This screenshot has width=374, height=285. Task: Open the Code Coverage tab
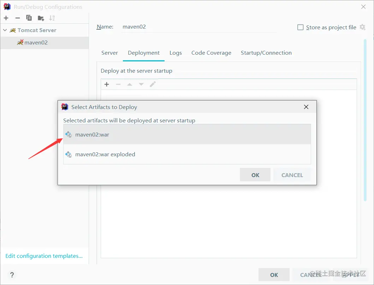click(x=211, y=53)
